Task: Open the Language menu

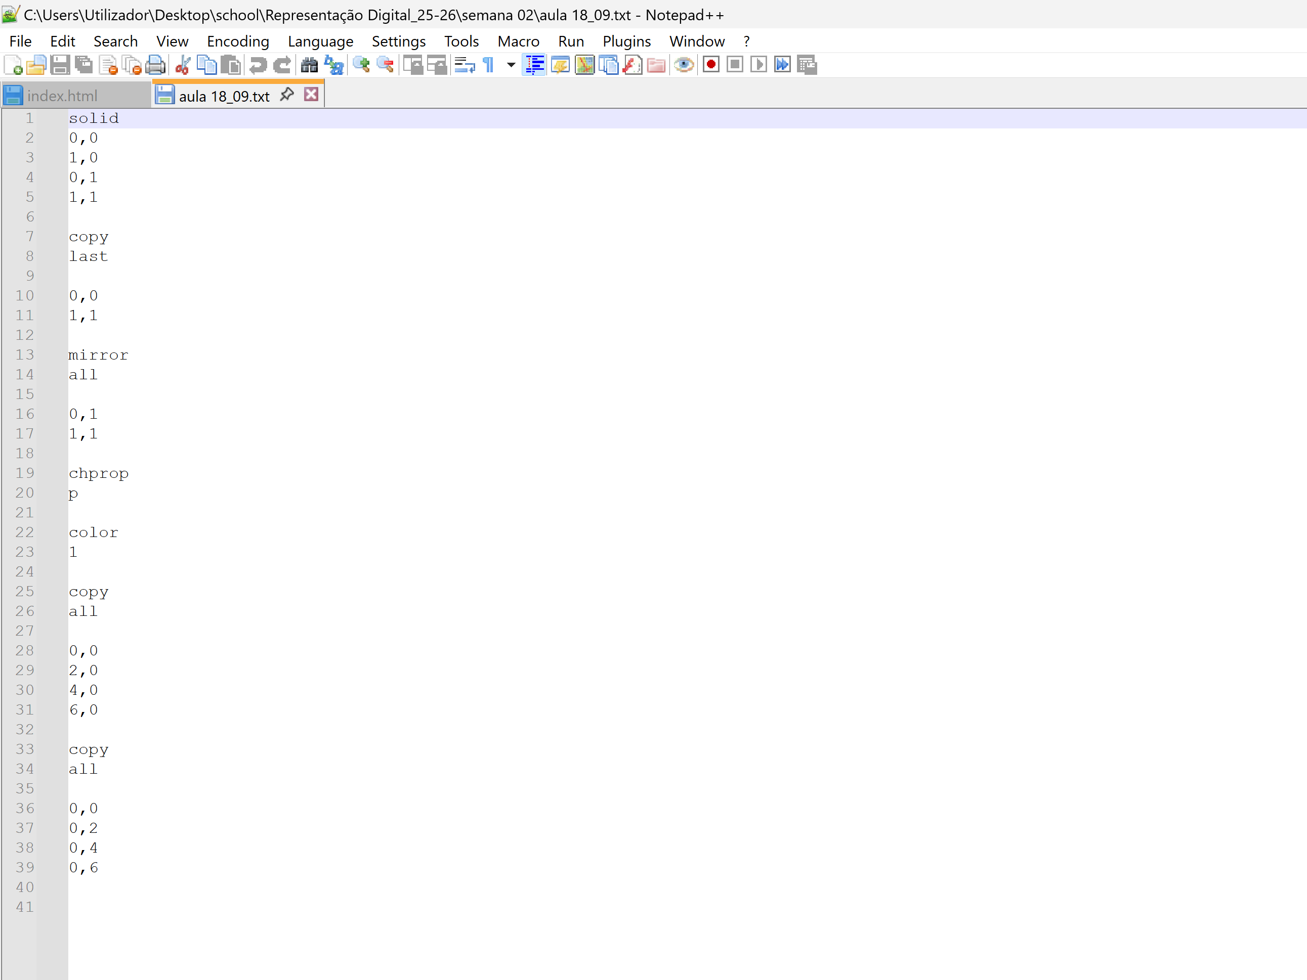Action: pyautogui.click(x=320, y=41)
